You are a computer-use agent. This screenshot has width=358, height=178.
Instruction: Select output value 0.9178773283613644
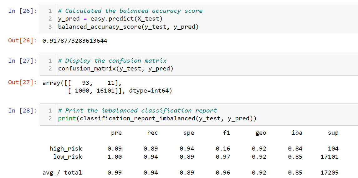tap(75, 41)
